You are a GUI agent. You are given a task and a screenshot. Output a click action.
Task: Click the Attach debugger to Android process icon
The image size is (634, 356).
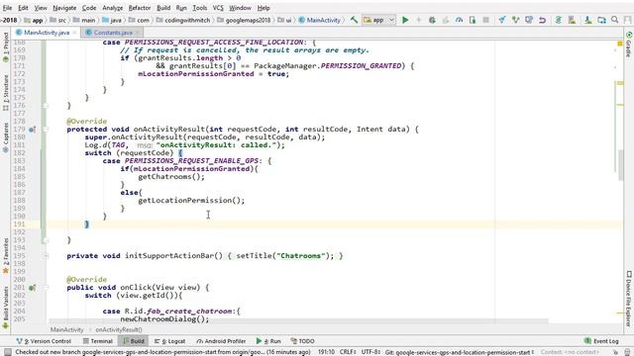click(x=473, y=20)
